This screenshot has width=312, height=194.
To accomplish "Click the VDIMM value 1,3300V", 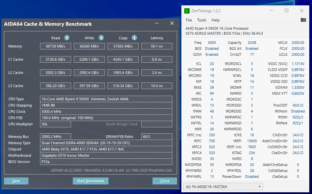I will point(298,87).
